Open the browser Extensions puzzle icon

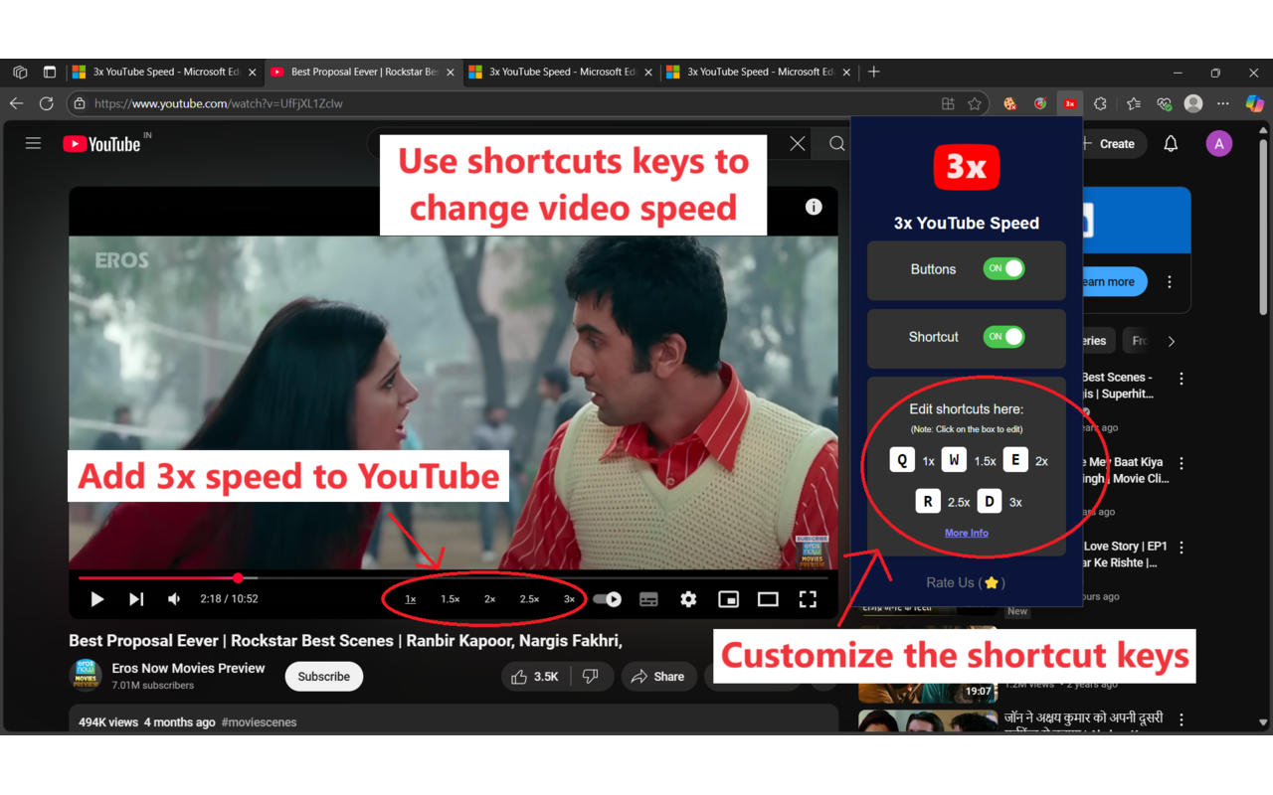(x=1100, y=103)
